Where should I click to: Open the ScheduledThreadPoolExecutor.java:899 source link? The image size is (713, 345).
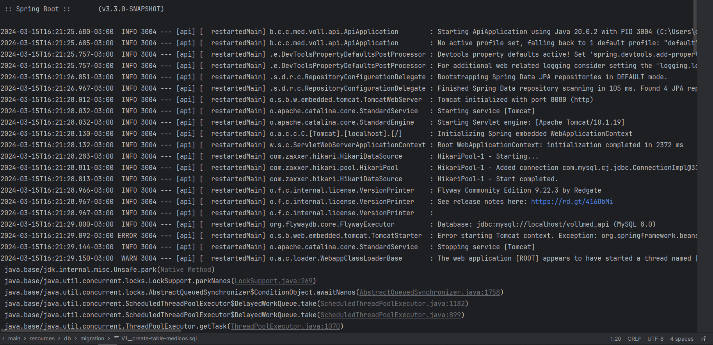(391, 315)
